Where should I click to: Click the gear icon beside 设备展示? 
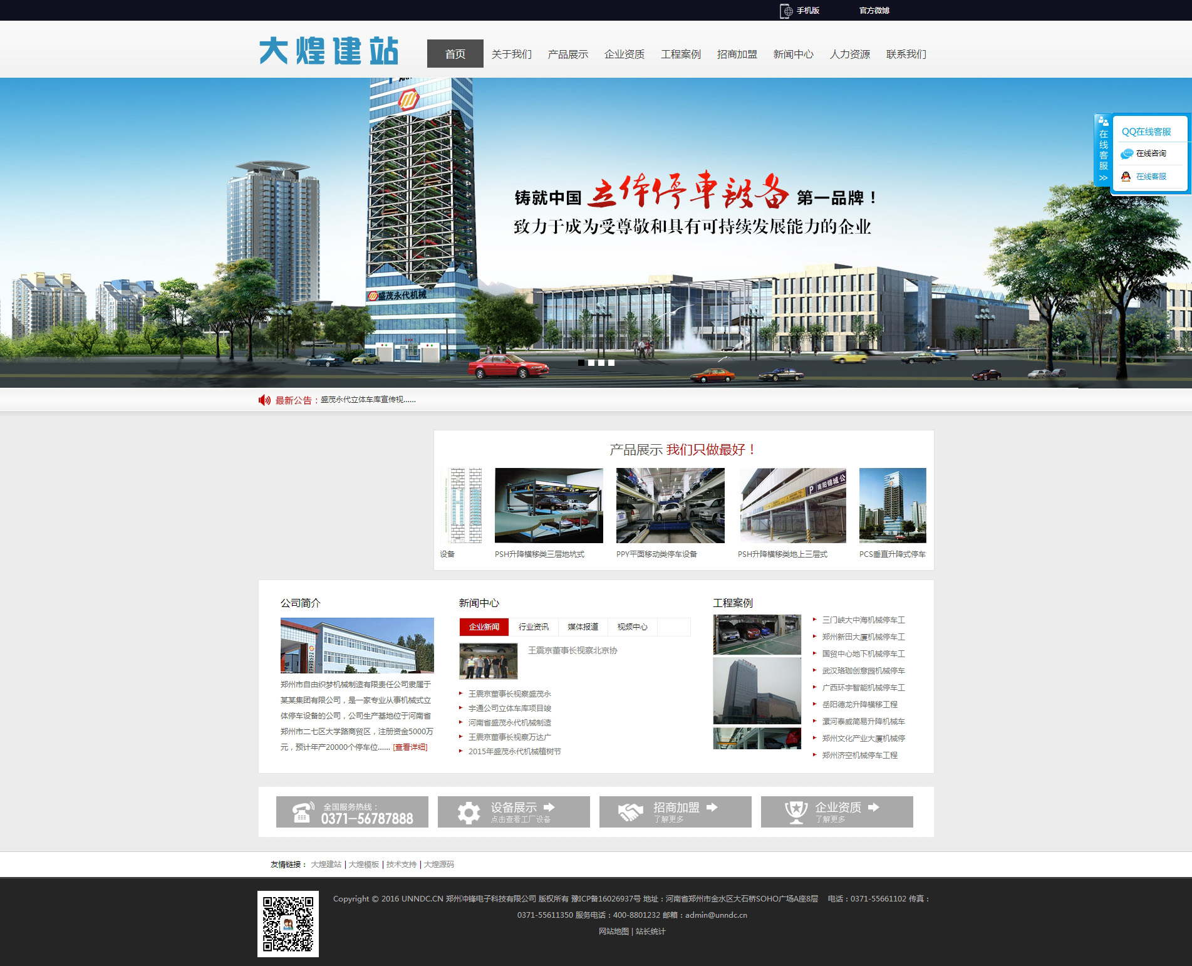pyautogui.click(x=468, y=813)
